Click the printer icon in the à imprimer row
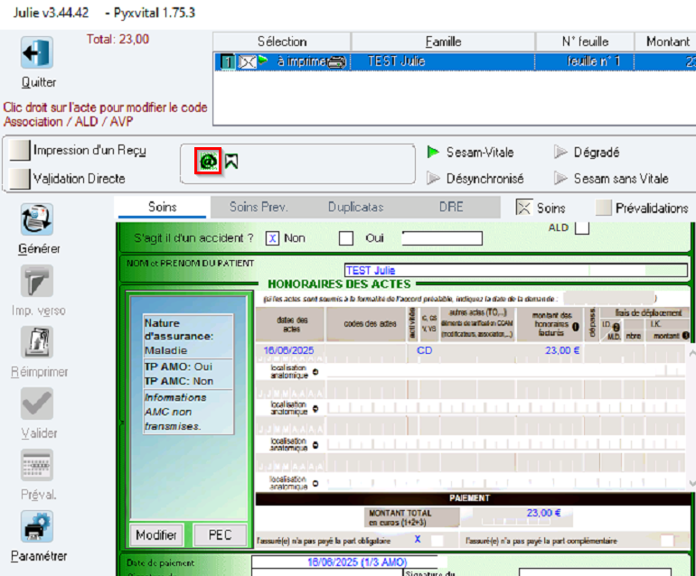 coord(337,61)
